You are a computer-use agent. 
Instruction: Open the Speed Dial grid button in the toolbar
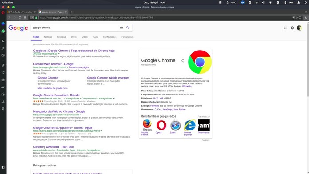pyautogui.click(x=25, y=17)
